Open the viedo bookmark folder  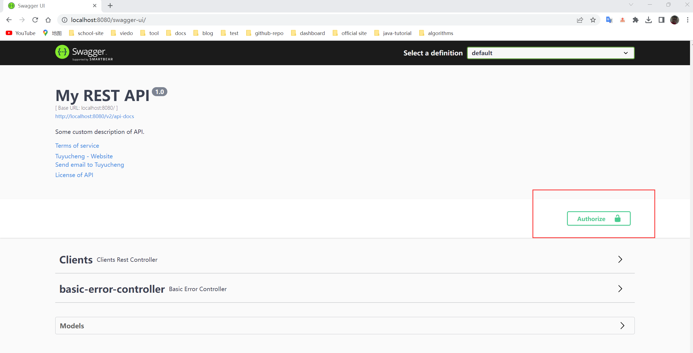click(122, 33)
